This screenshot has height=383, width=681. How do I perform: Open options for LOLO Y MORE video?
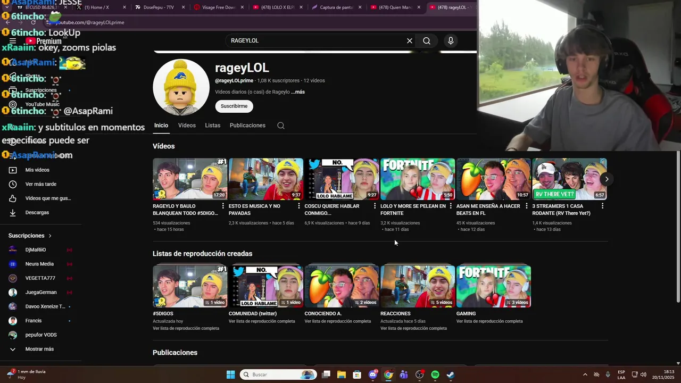pyautogui.click(x=451, y=206)
